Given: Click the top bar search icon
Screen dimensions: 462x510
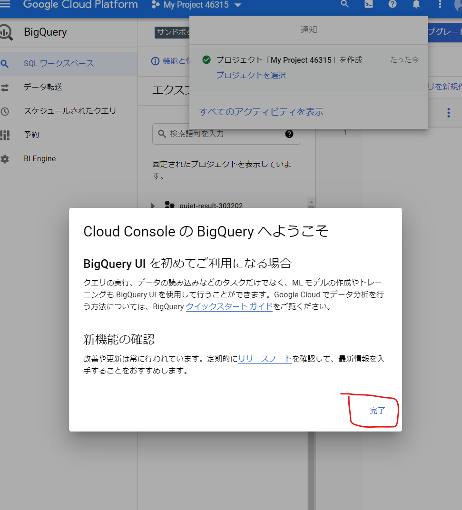Looking at the screenshot, I should tap(344, 5).
